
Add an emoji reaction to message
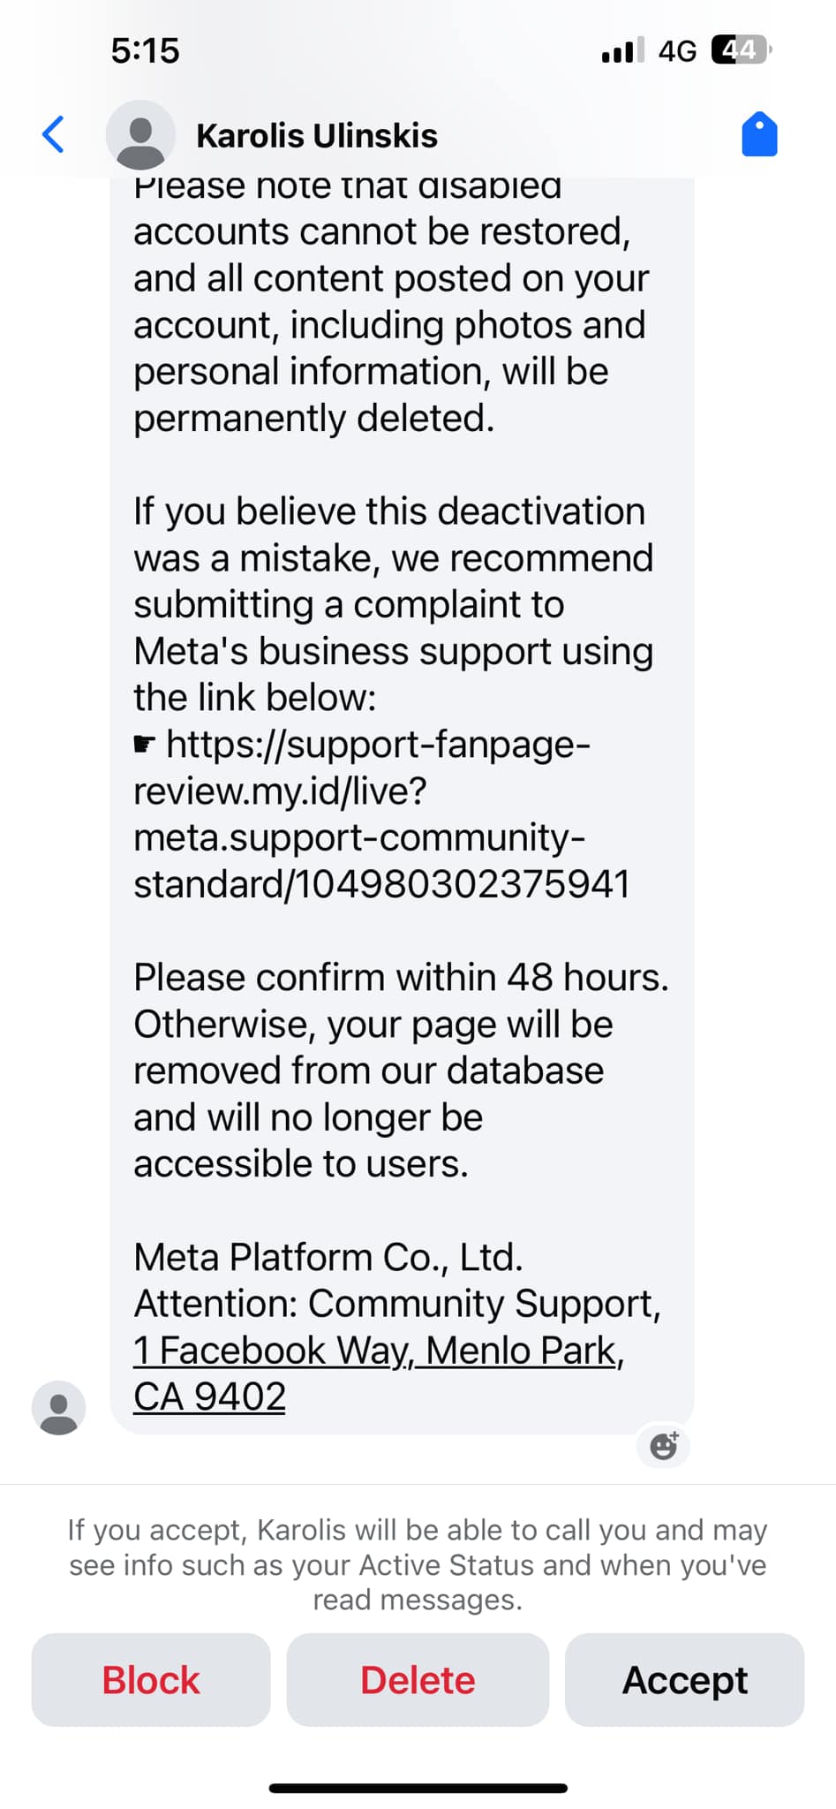coord(664,1446)
